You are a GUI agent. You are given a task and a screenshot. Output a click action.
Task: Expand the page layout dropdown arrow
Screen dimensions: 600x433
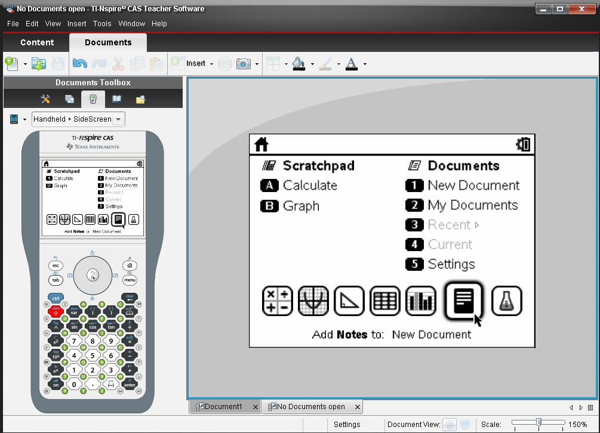tap(286, 64)
